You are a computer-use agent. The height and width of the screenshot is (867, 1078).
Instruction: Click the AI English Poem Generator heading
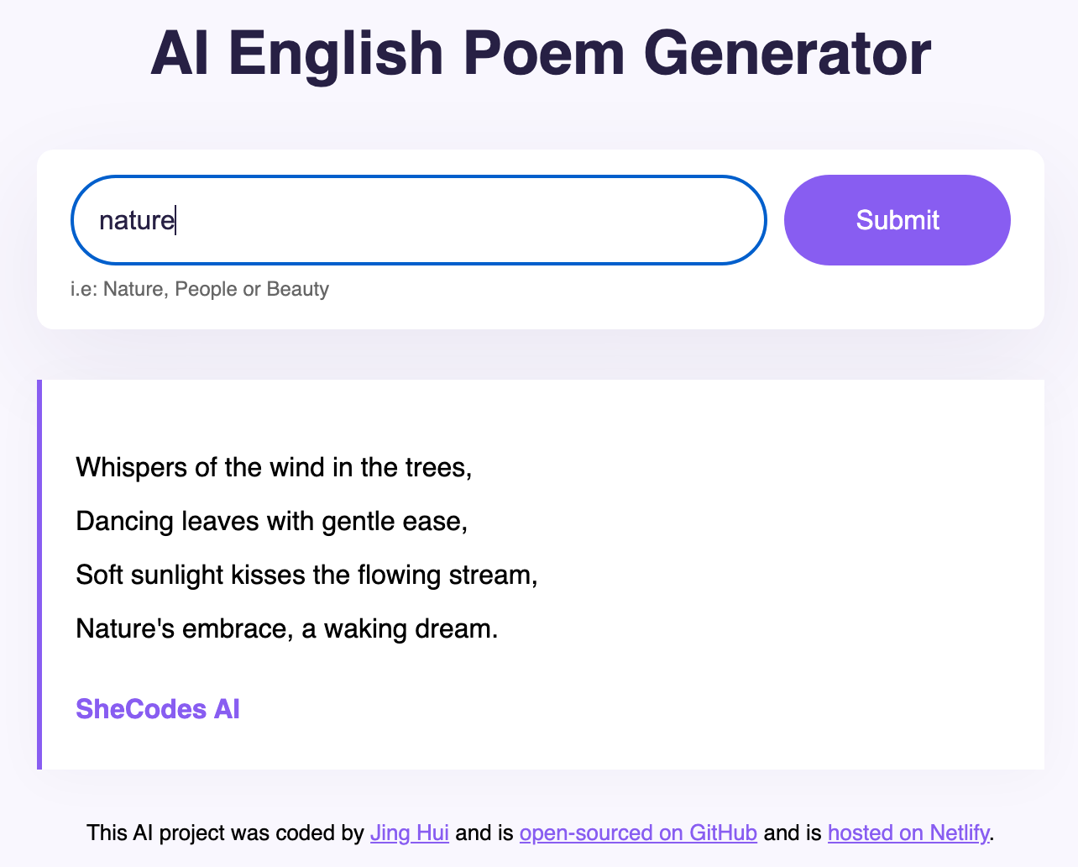point(539,53)
